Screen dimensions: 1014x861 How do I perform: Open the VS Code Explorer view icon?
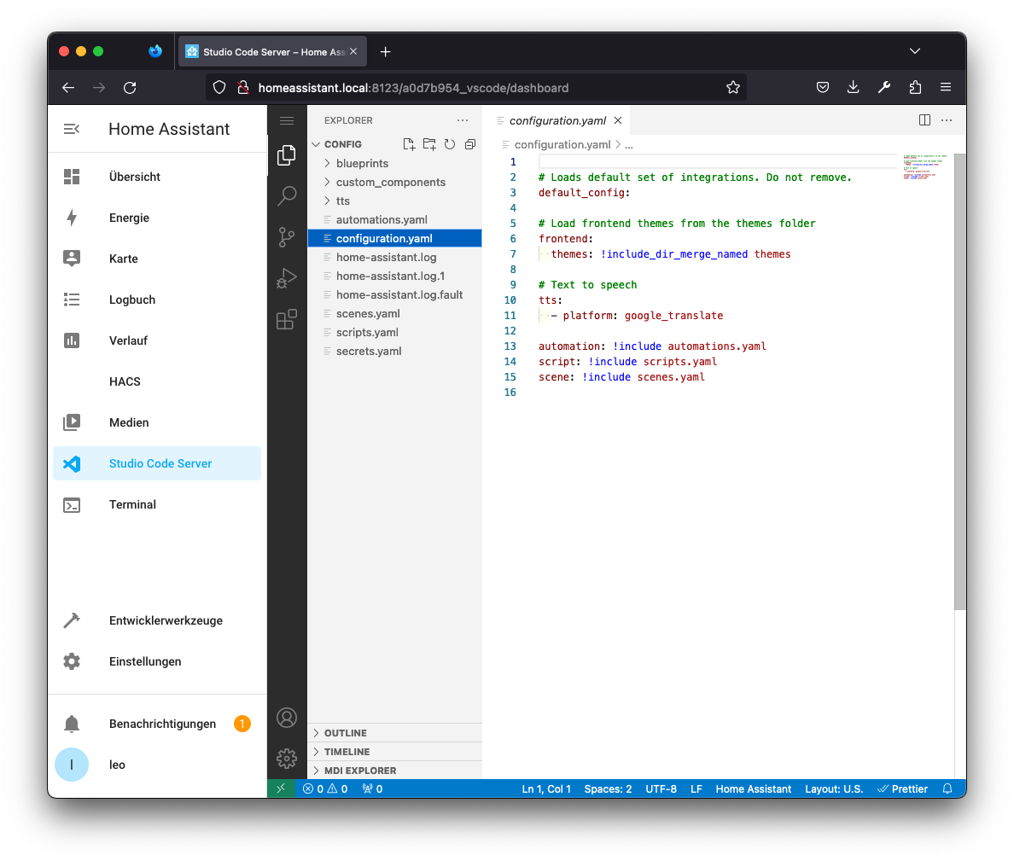[x=287, y=155]
